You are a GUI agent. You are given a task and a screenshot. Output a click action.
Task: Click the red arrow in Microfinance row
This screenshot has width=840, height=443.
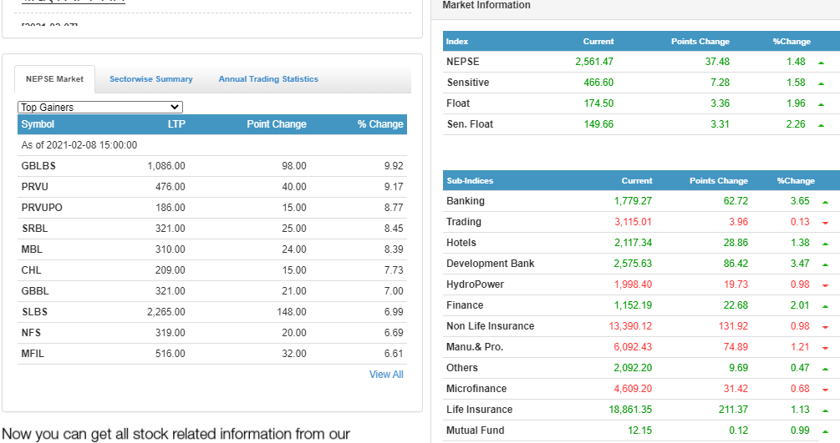click(x=826, y=390)
